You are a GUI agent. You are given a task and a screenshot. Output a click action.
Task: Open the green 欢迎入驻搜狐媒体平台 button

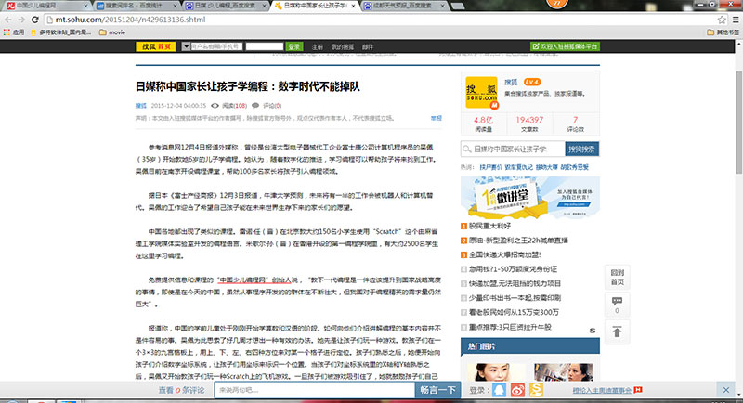[565, 46]
